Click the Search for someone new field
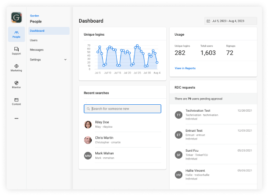269x196 pixels. [122, 109]
